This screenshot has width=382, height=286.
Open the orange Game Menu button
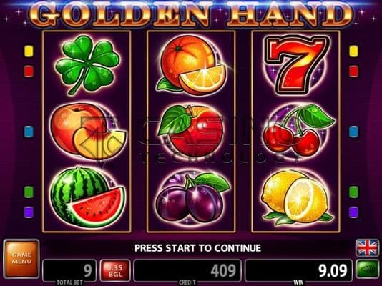pyautogui.click(x=21, y=259)
